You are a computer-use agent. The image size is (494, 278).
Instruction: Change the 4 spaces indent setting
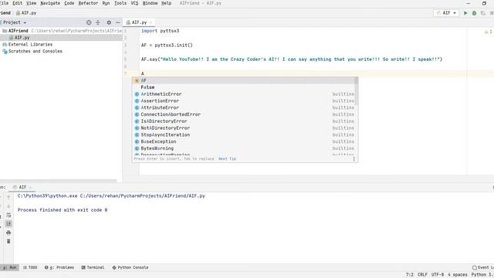pos(458,275)
